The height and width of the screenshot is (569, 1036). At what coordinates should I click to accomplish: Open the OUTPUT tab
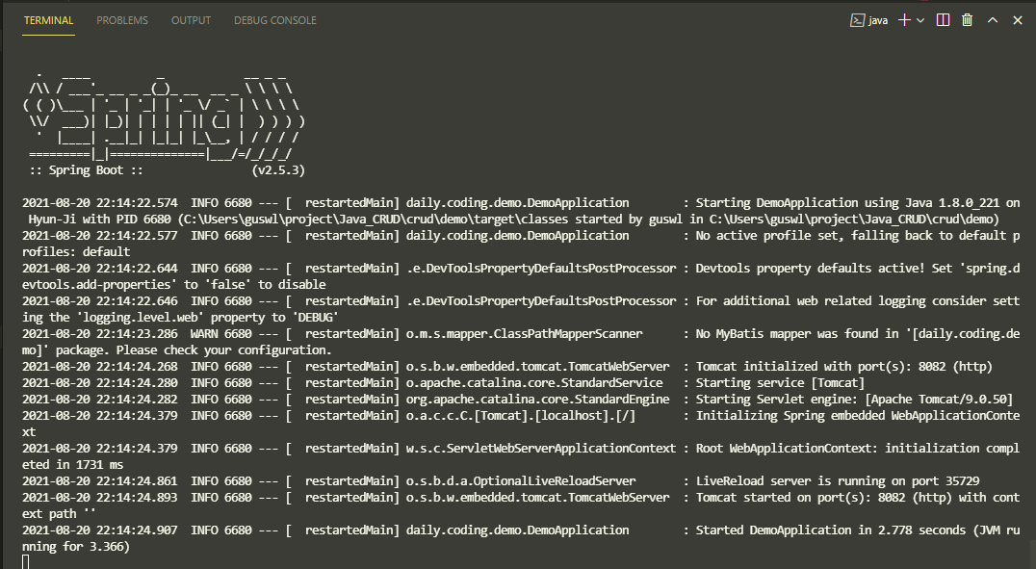point(191,20)
